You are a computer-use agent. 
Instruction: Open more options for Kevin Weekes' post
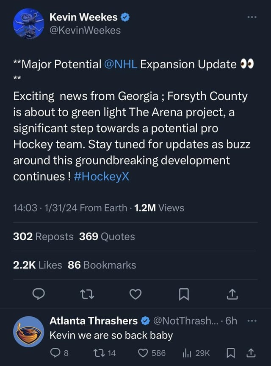(252, 17)
